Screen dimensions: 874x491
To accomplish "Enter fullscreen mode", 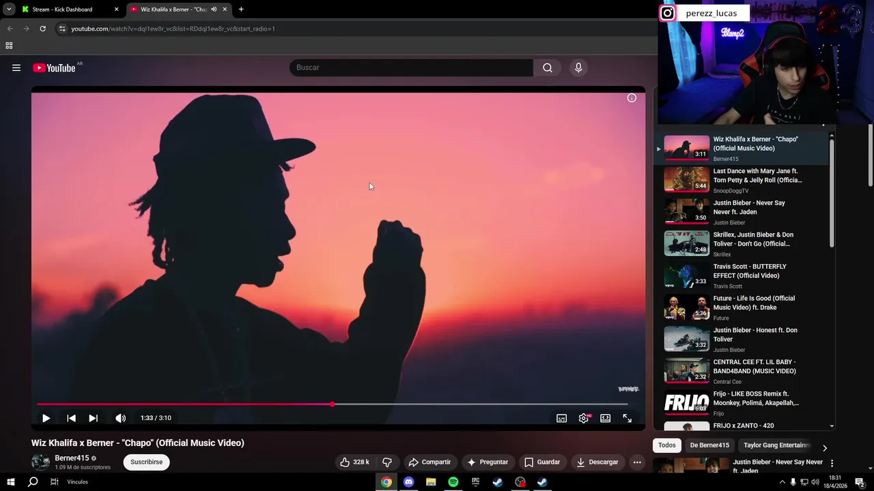I will tap(627, 418).
